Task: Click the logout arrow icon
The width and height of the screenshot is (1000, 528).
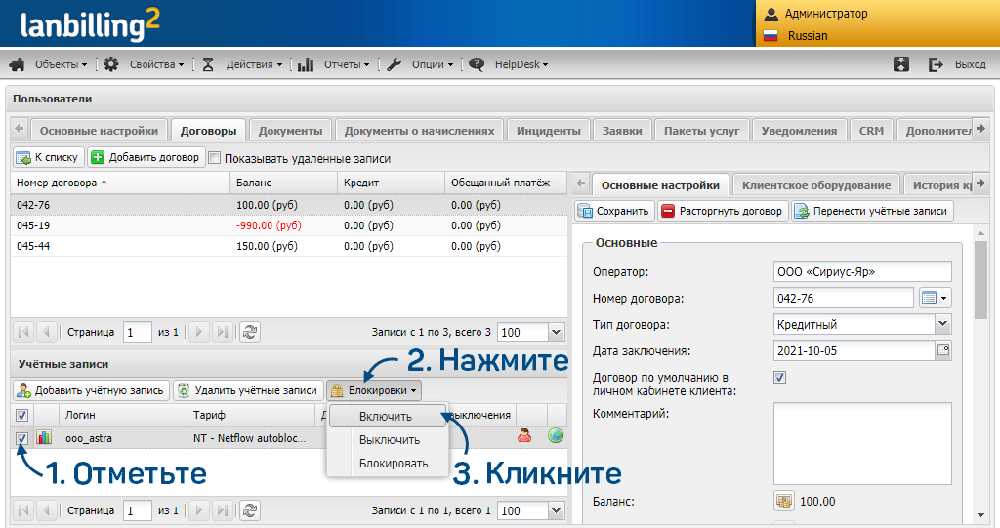Action: click(x=935, y=64)
